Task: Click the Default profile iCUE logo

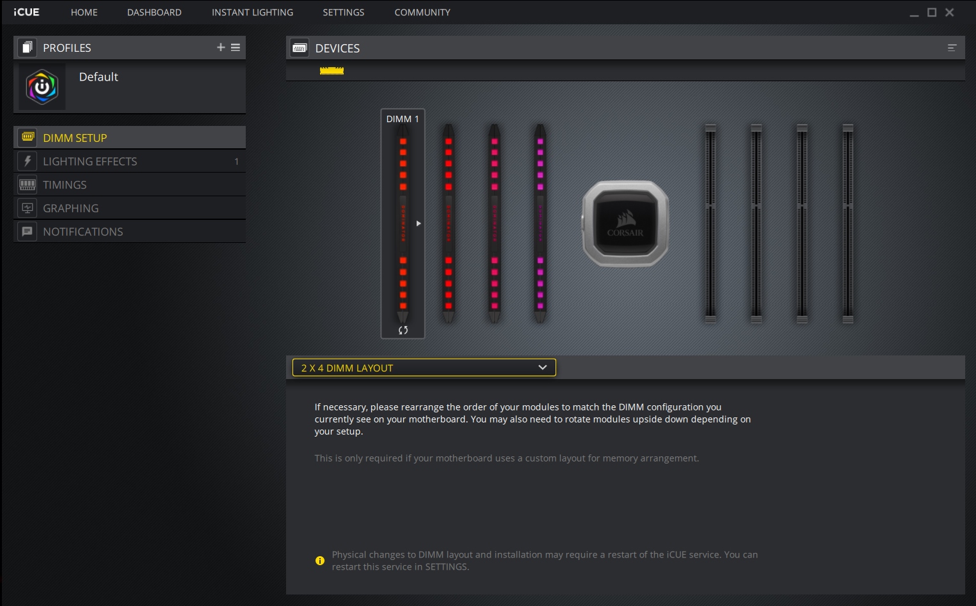Action: coord(42,88)
